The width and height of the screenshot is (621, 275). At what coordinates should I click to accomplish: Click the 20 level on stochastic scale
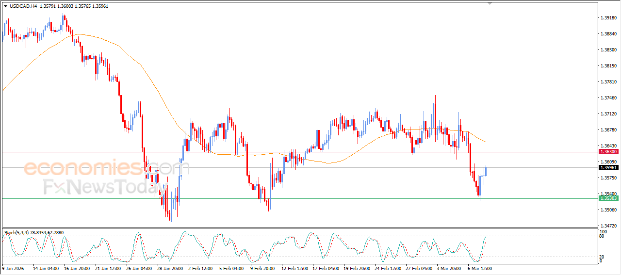(603, 257)
